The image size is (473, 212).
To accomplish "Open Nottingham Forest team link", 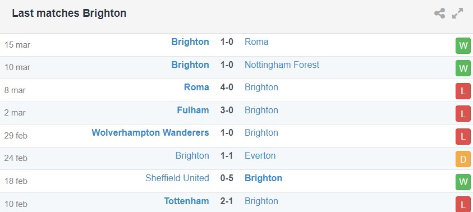I will click(282, 65).
